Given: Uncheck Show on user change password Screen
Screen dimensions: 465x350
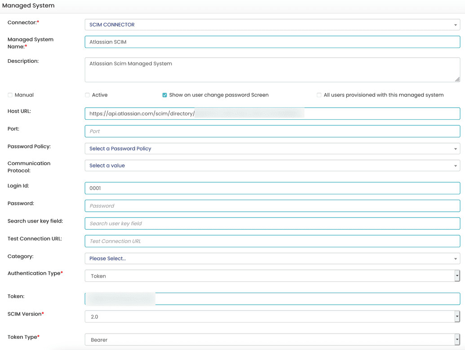Looking at the screenshot, I should (165, 95).
